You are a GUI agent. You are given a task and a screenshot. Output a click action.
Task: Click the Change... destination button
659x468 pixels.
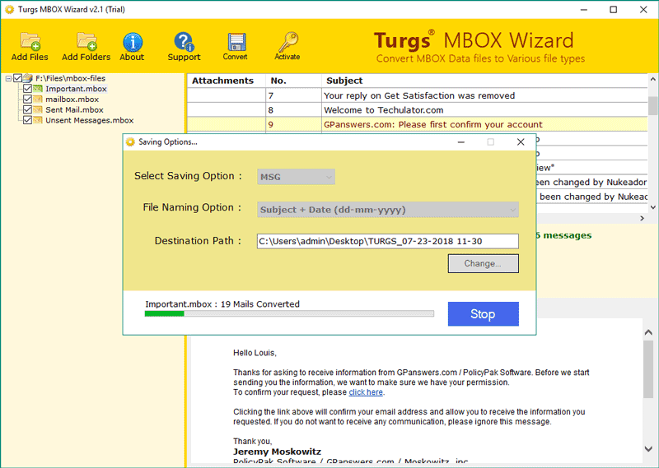click(x=483, y=263)
